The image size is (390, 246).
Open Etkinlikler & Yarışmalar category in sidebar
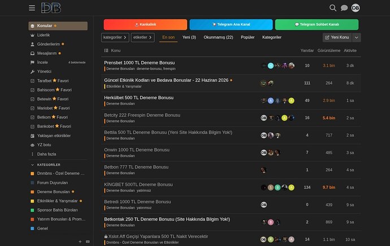58,201
